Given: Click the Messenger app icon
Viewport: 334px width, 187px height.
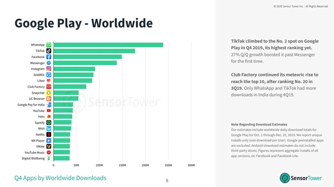Looking at the screenshot, I should tap(49, 63).
